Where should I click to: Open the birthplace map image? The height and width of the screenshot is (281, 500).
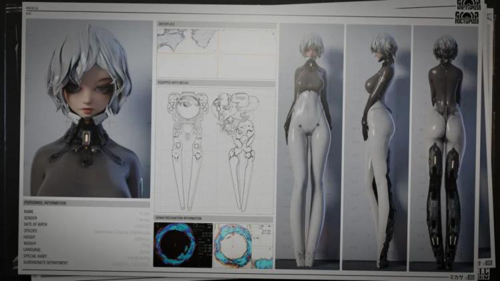tap(216, 54)
